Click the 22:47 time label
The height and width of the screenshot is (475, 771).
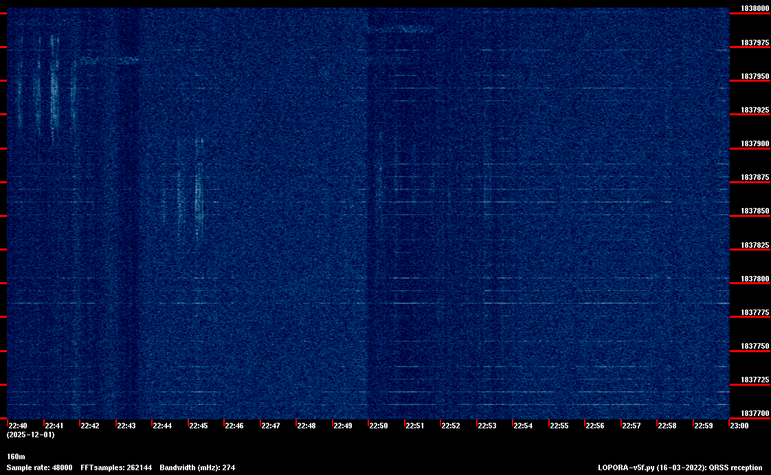(x=271, y=426)
